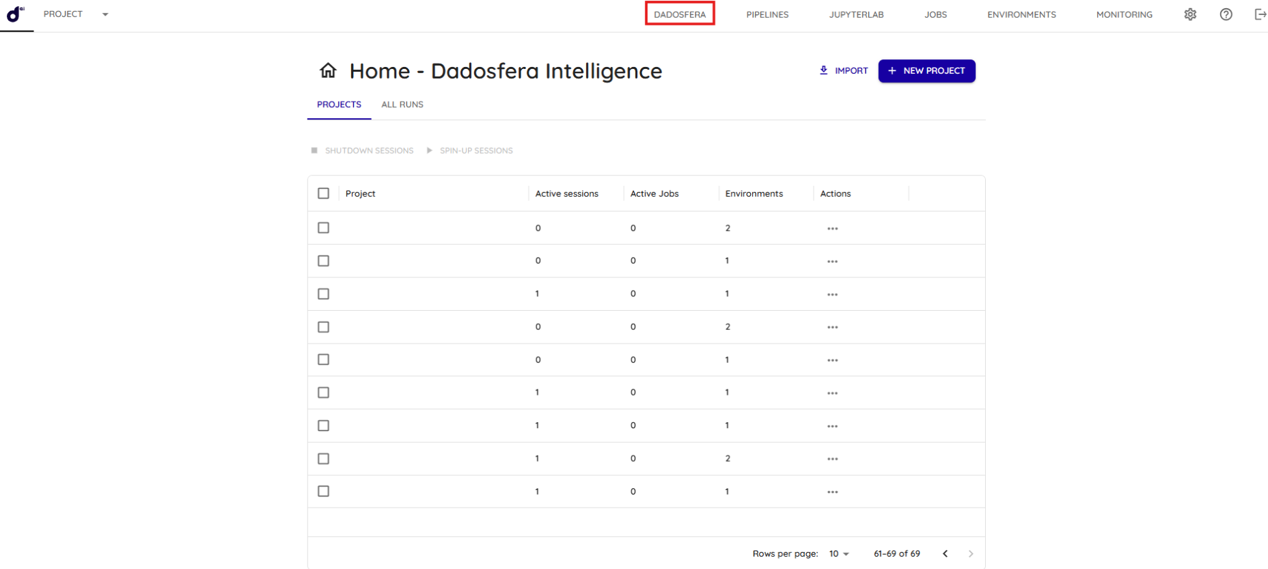Open the actions menu of the sixth row

coord(832,393)
